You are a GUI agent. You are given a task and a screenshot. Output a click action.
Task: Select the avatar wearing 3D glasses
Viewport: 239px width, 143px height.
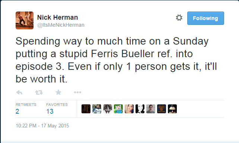pyautogui.click(x=172, y=109)
